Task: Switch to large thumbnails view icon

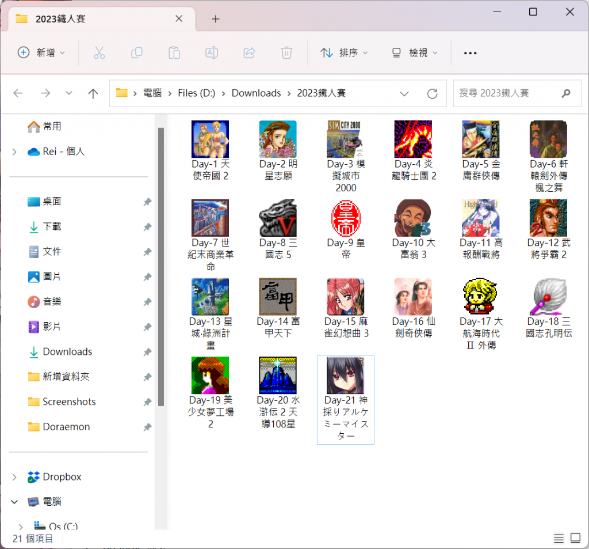Action: 575,538
